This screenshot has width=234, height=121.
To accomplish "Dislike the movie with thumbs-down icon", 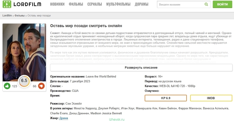I will pyautogui.click(x=41, y=86).
